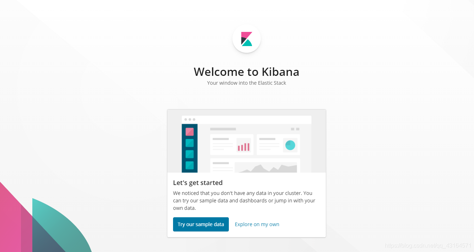Click the Welcome to Kibana heading

coord(247,72)
